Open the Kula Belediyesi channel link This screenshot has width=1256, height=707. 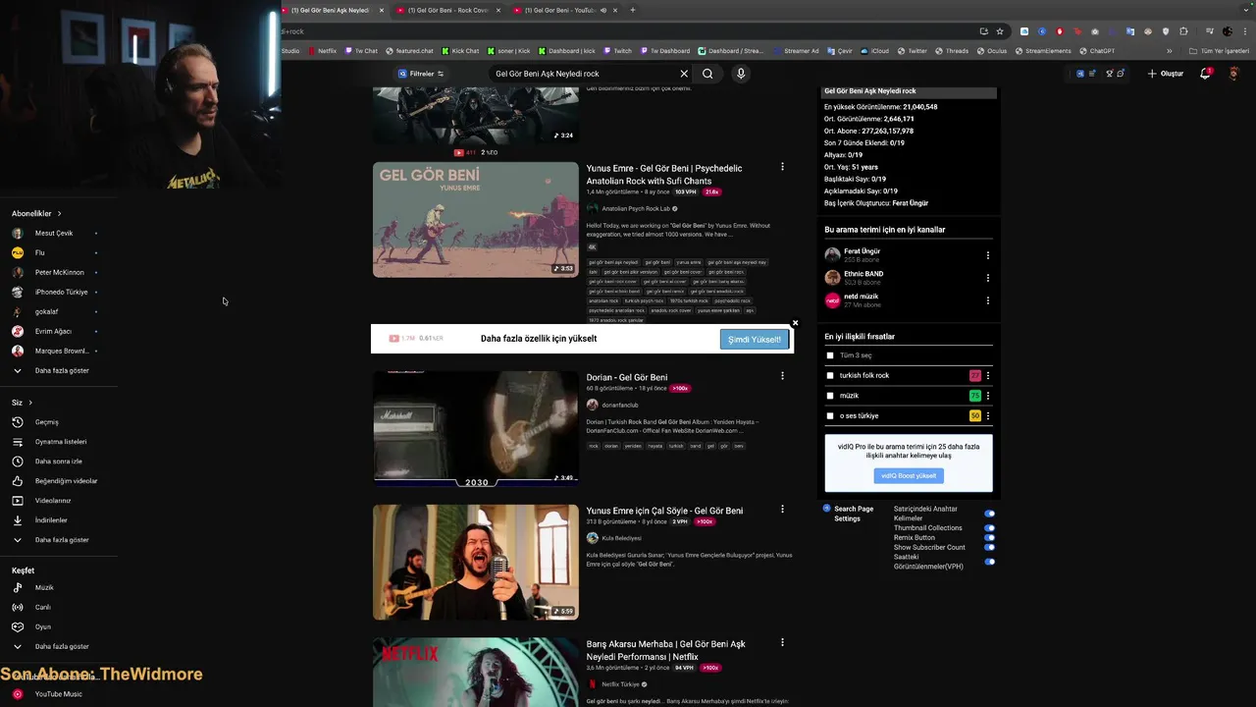(x=621, y=538)
